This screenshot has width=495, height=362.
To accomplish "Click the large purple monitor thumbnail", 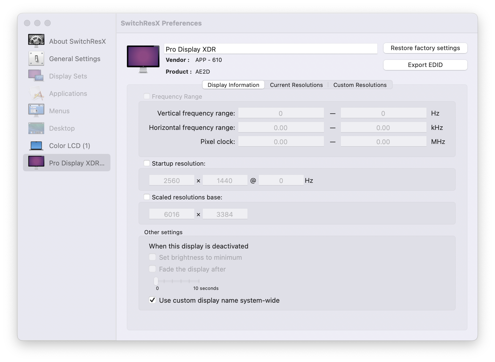I will coord(143,59).
